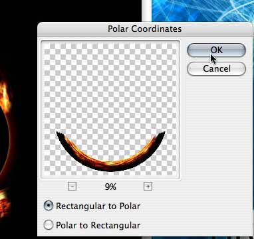Cancel the Polar Coordinates dialog
The height and width of the screenshot is (239, 254).
pyautogui.click(x=216, y=69)
